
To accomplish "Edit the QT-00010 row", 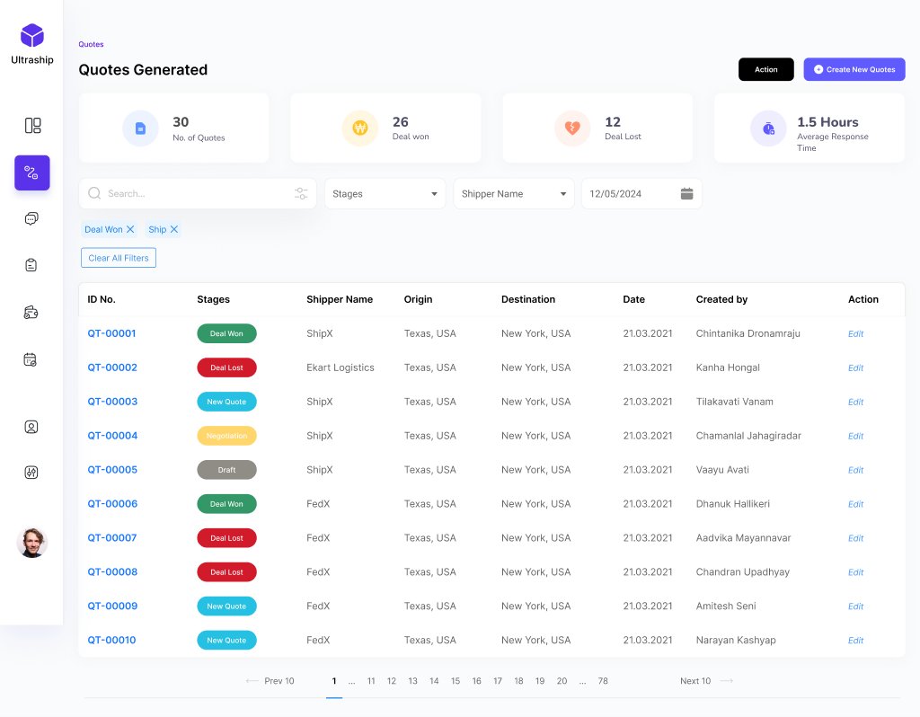I will pos(855,640).
